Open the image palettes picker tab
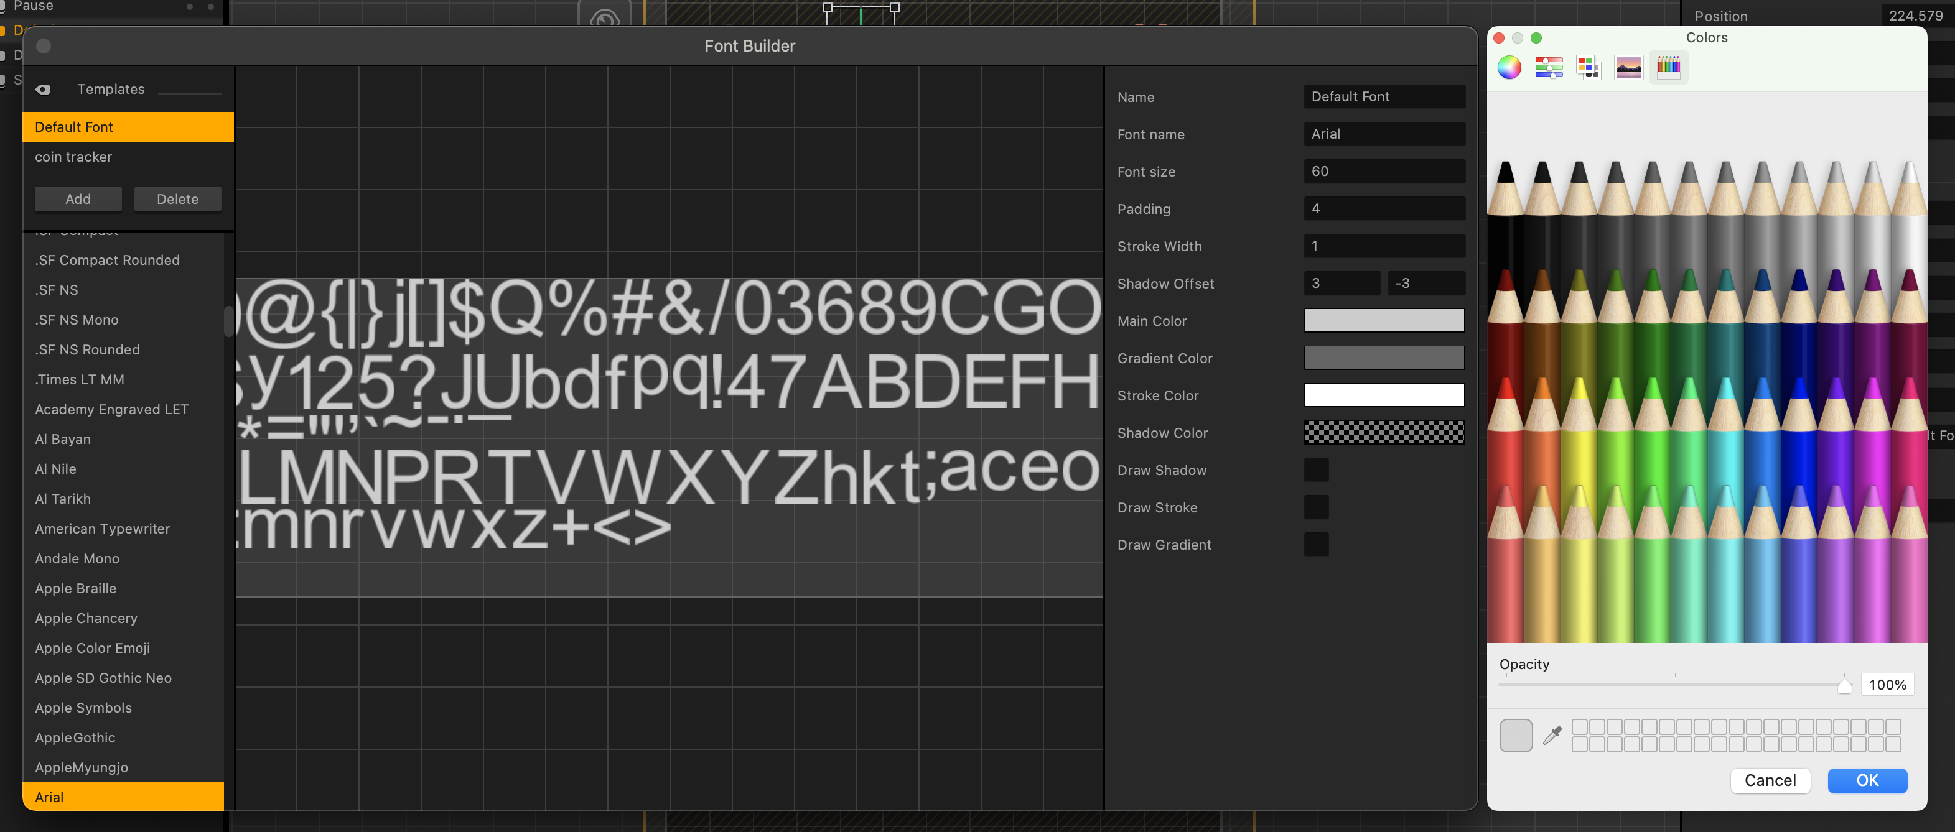This screenshot has width=1955, height=832. (x=1628, y=68)
